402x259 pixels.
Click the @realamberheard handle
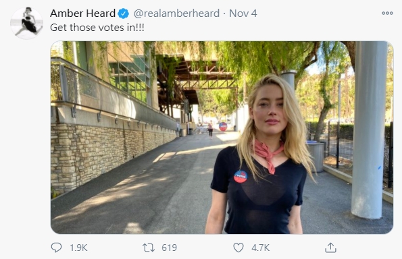[176, 13]
